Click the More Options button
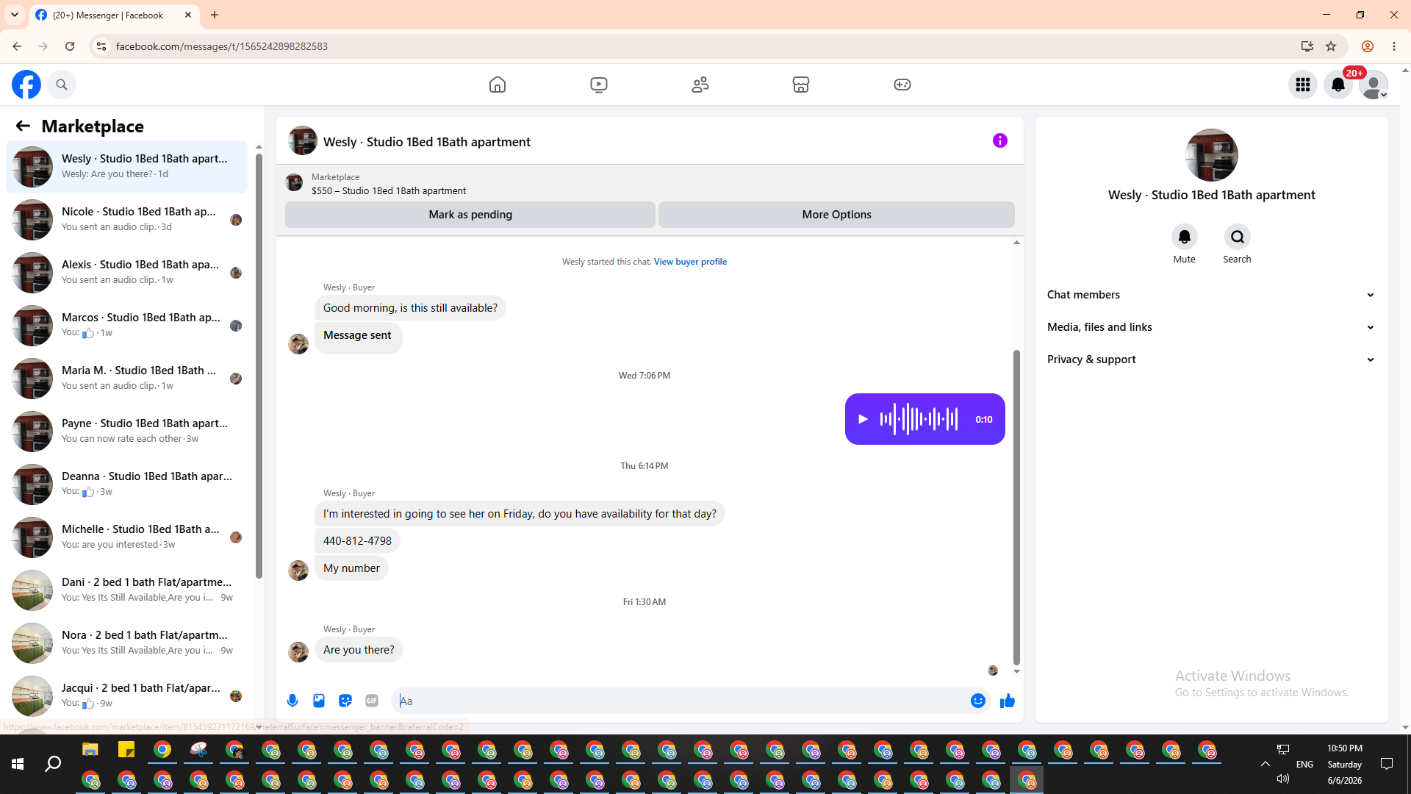 tap(836, 215)
